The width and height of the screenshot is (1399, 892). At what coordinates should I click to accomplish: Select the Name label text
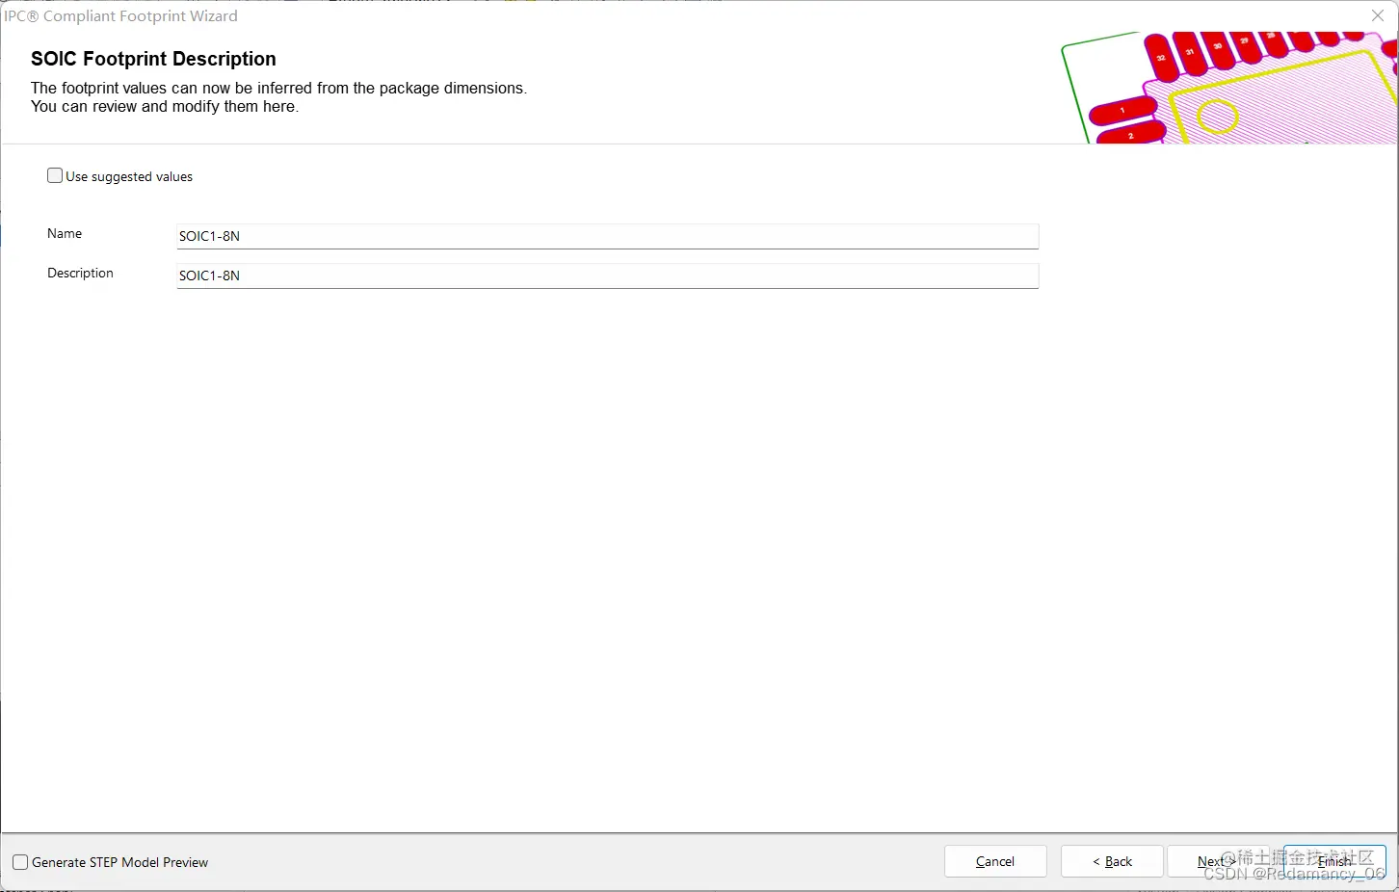coord(65,234)
